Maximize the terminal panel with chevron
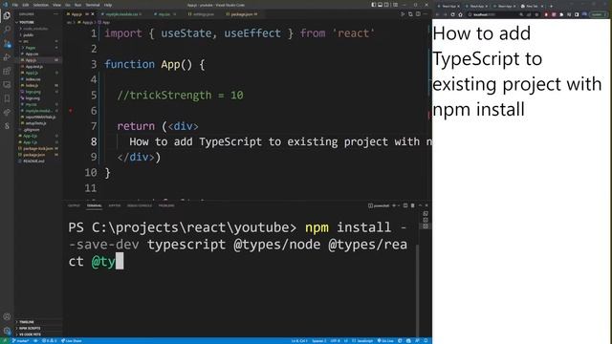The height and width of the screenshot is (344, 612). tap(420, 205)
